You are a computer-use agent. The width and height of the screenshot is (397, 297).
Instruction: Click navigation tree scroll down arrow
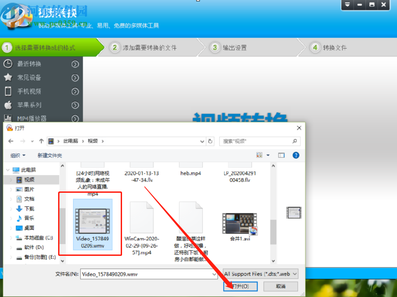tap(62, 261)
